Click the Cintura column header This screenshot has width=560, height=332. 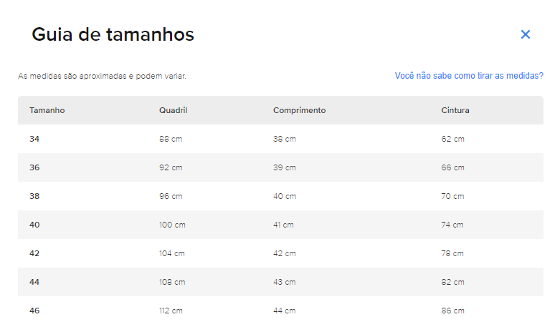tap(455, 110)
